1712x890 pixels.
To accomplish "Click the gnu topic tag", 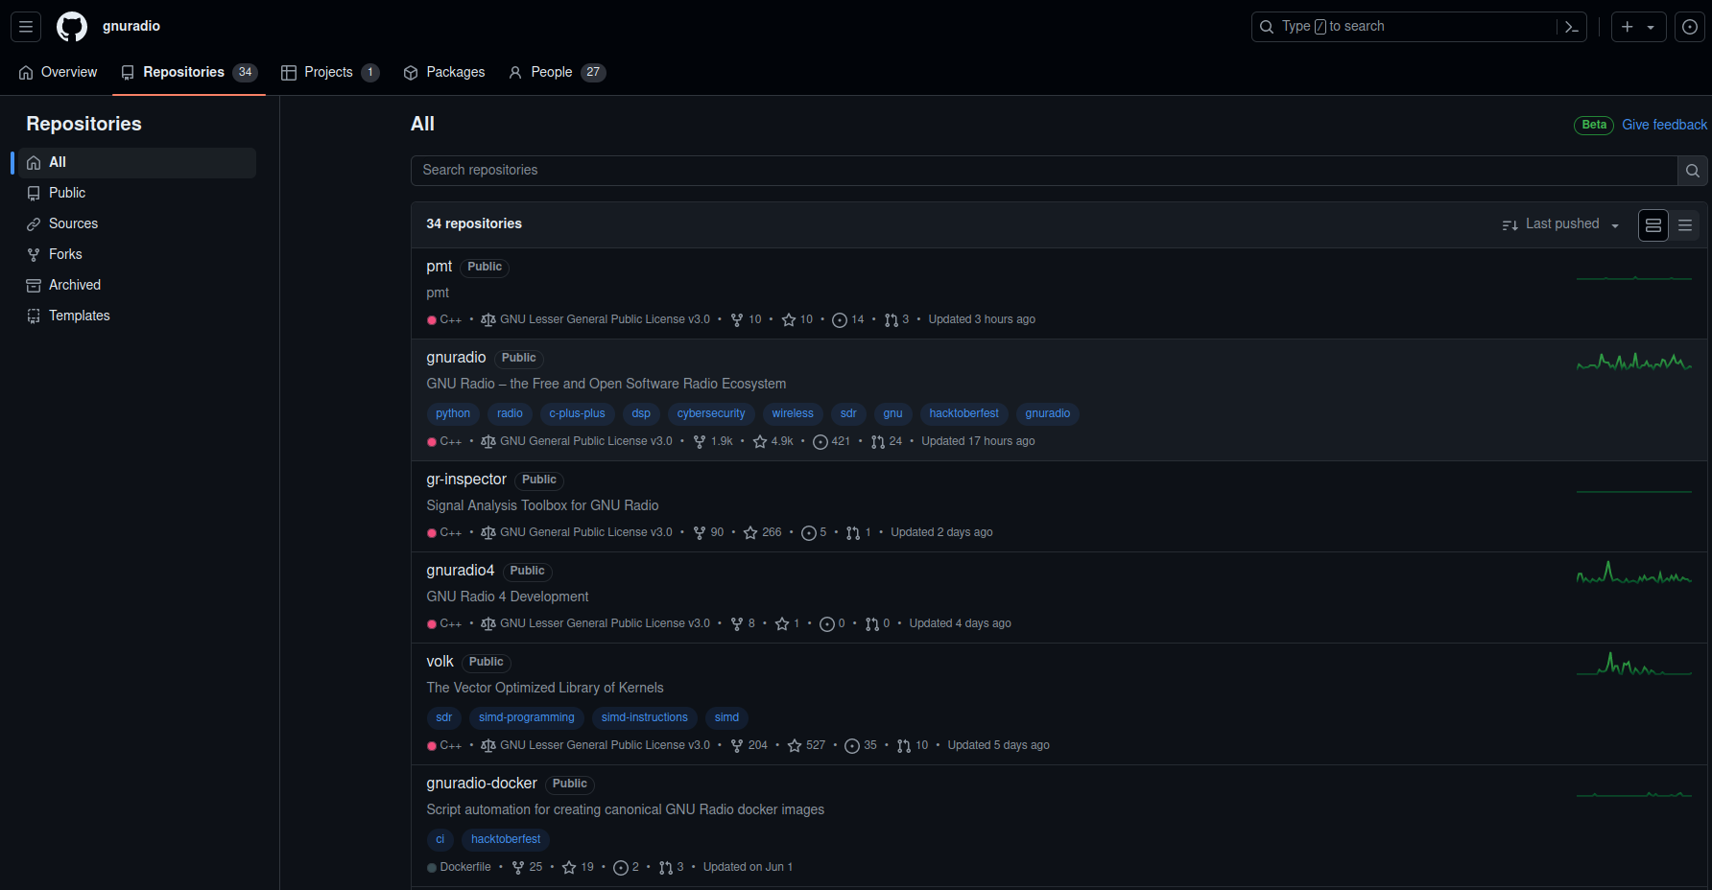I will pos(893,413).
